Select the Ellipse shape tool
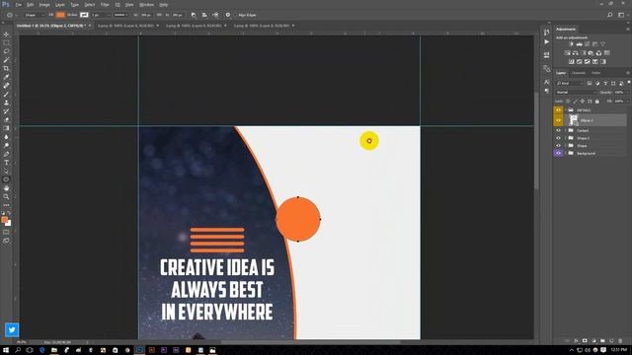This screenshot has width=632, height=355. point(6,179)
